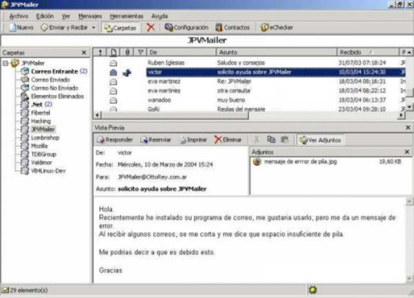Select the .Net folder

tap(37, 105)
